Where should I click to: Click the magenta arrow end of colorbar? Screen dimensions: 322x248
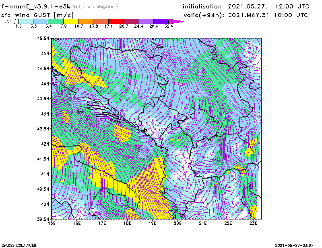pyautogui.click(x=176, y=21)
